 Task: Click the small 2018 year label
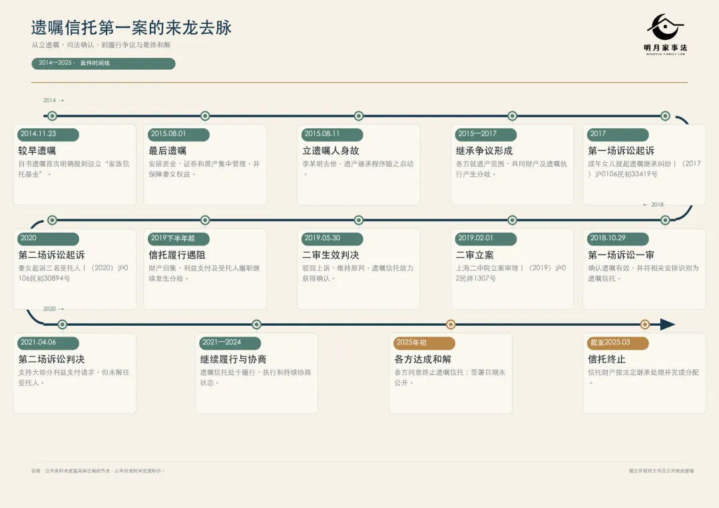click(x=654, y=205)
